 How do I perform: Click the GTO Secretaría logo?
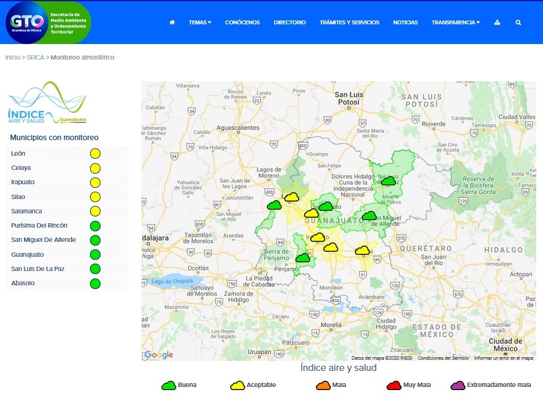(48, 22)
